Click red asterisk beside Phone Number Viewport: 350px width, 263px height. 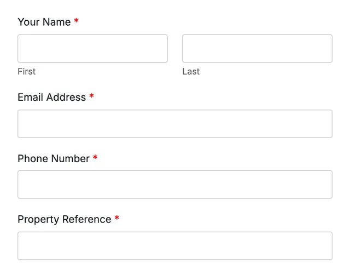coord(95,157)
